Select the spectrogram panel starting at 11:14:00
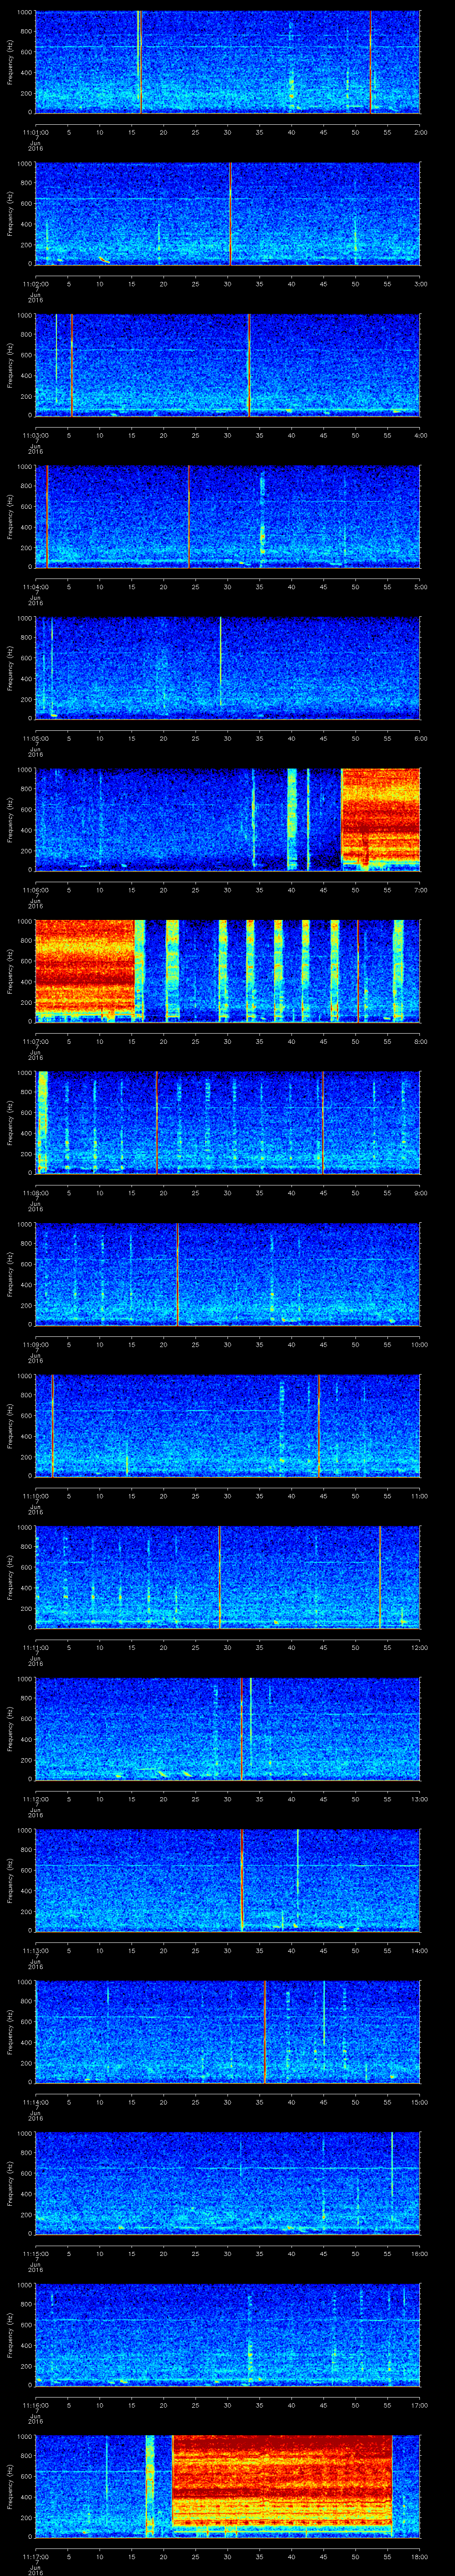Viewport: 455px width, 2576px height. click(227, 2032)
